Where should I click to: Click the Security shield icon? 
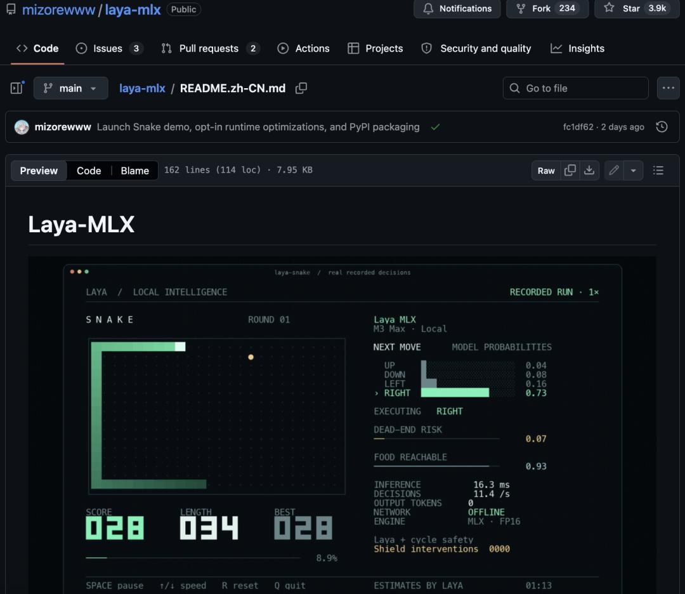pyautogui.click(x=426, y=48)
